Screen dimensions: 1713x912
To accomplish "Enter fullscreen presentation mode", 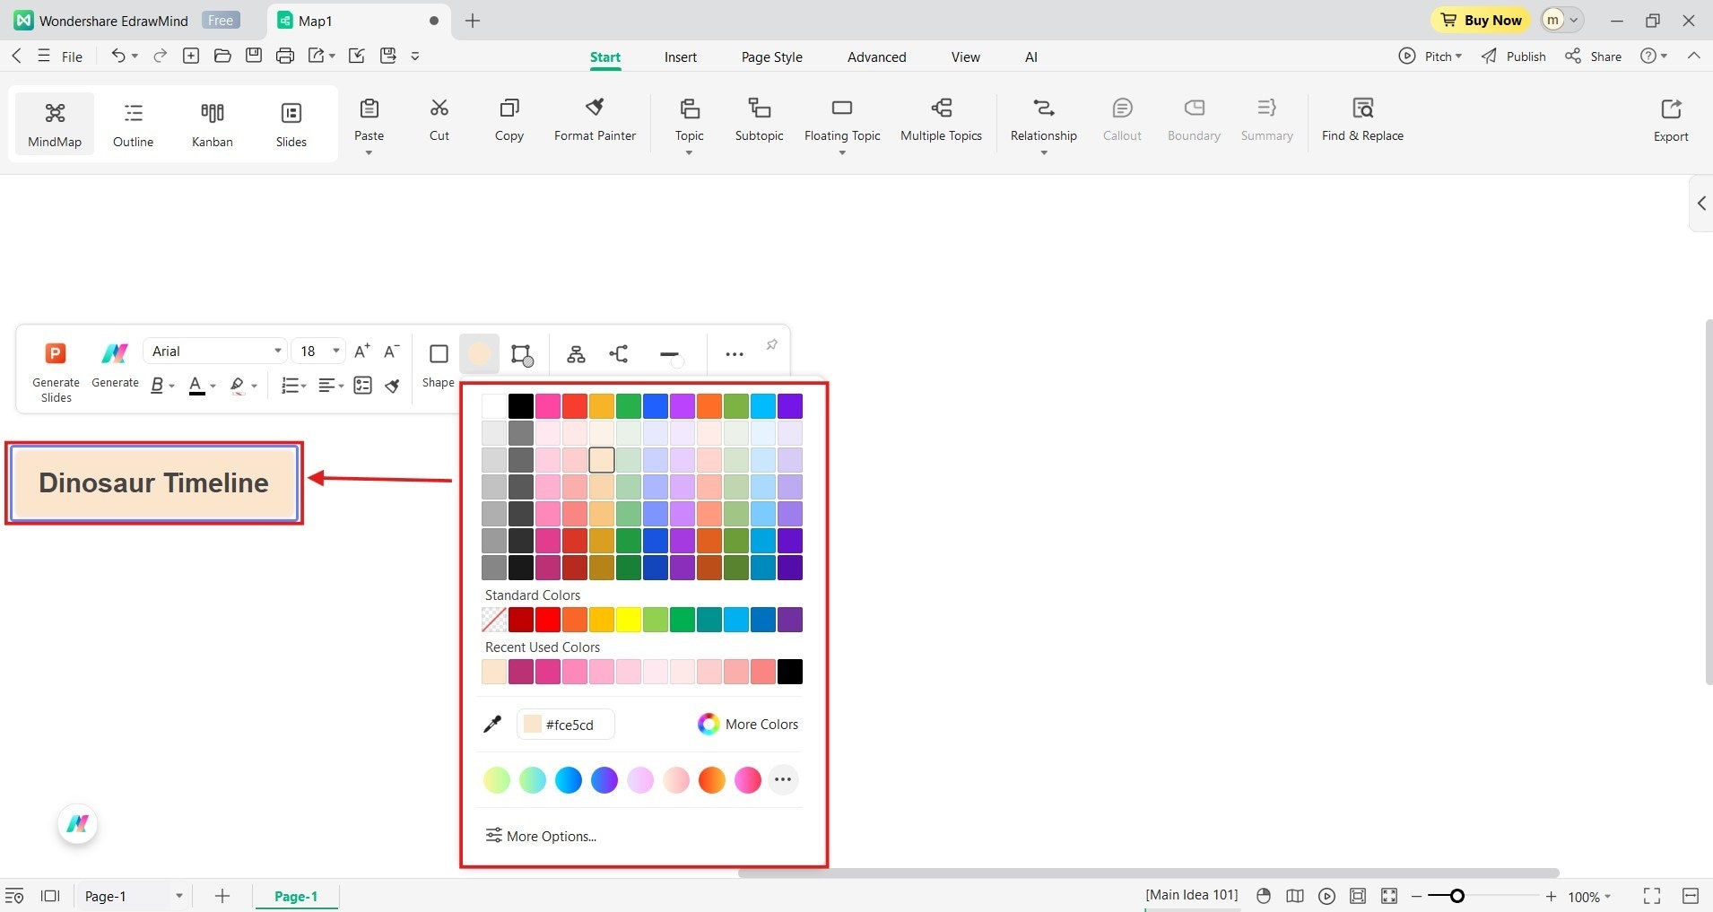I will click(1651, 896).
